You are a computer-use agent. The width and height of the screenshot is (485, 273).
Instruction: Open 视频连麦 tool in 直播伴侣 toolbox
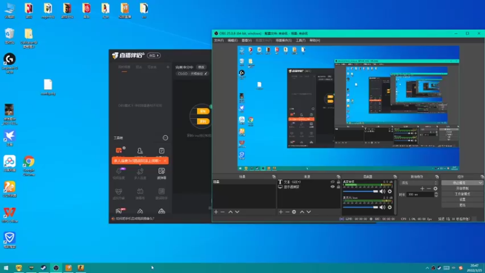(x=119, y=174)
